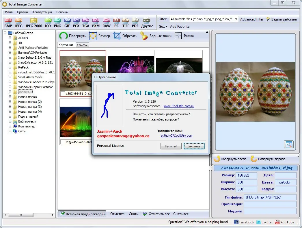Tick checkbox of t1@74557e1d-4b0 thumbnail
The image size is (302, 228).
pyautogui.click(x=63, y=142)
